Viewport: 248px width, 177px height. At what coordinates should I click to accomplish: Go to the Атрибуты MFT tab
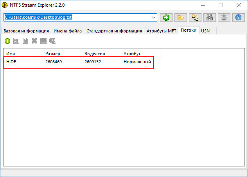coord(161,31)
